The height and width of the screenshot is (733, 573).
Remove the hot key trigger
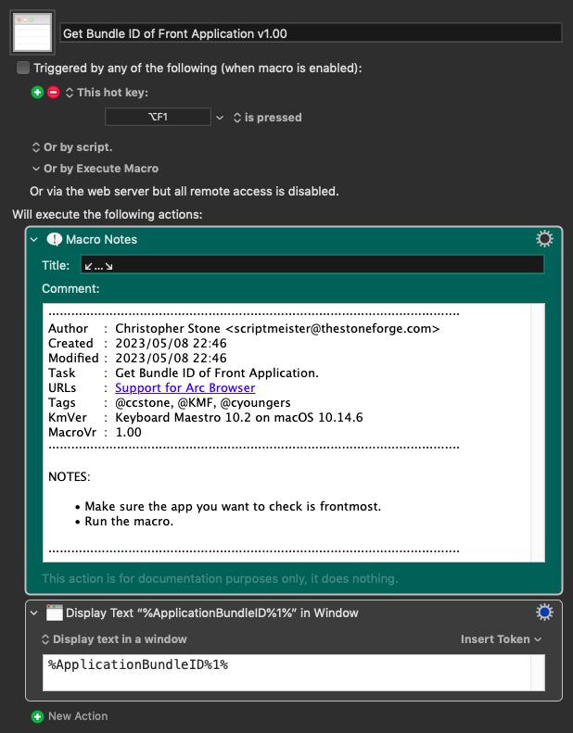point(54,92)
